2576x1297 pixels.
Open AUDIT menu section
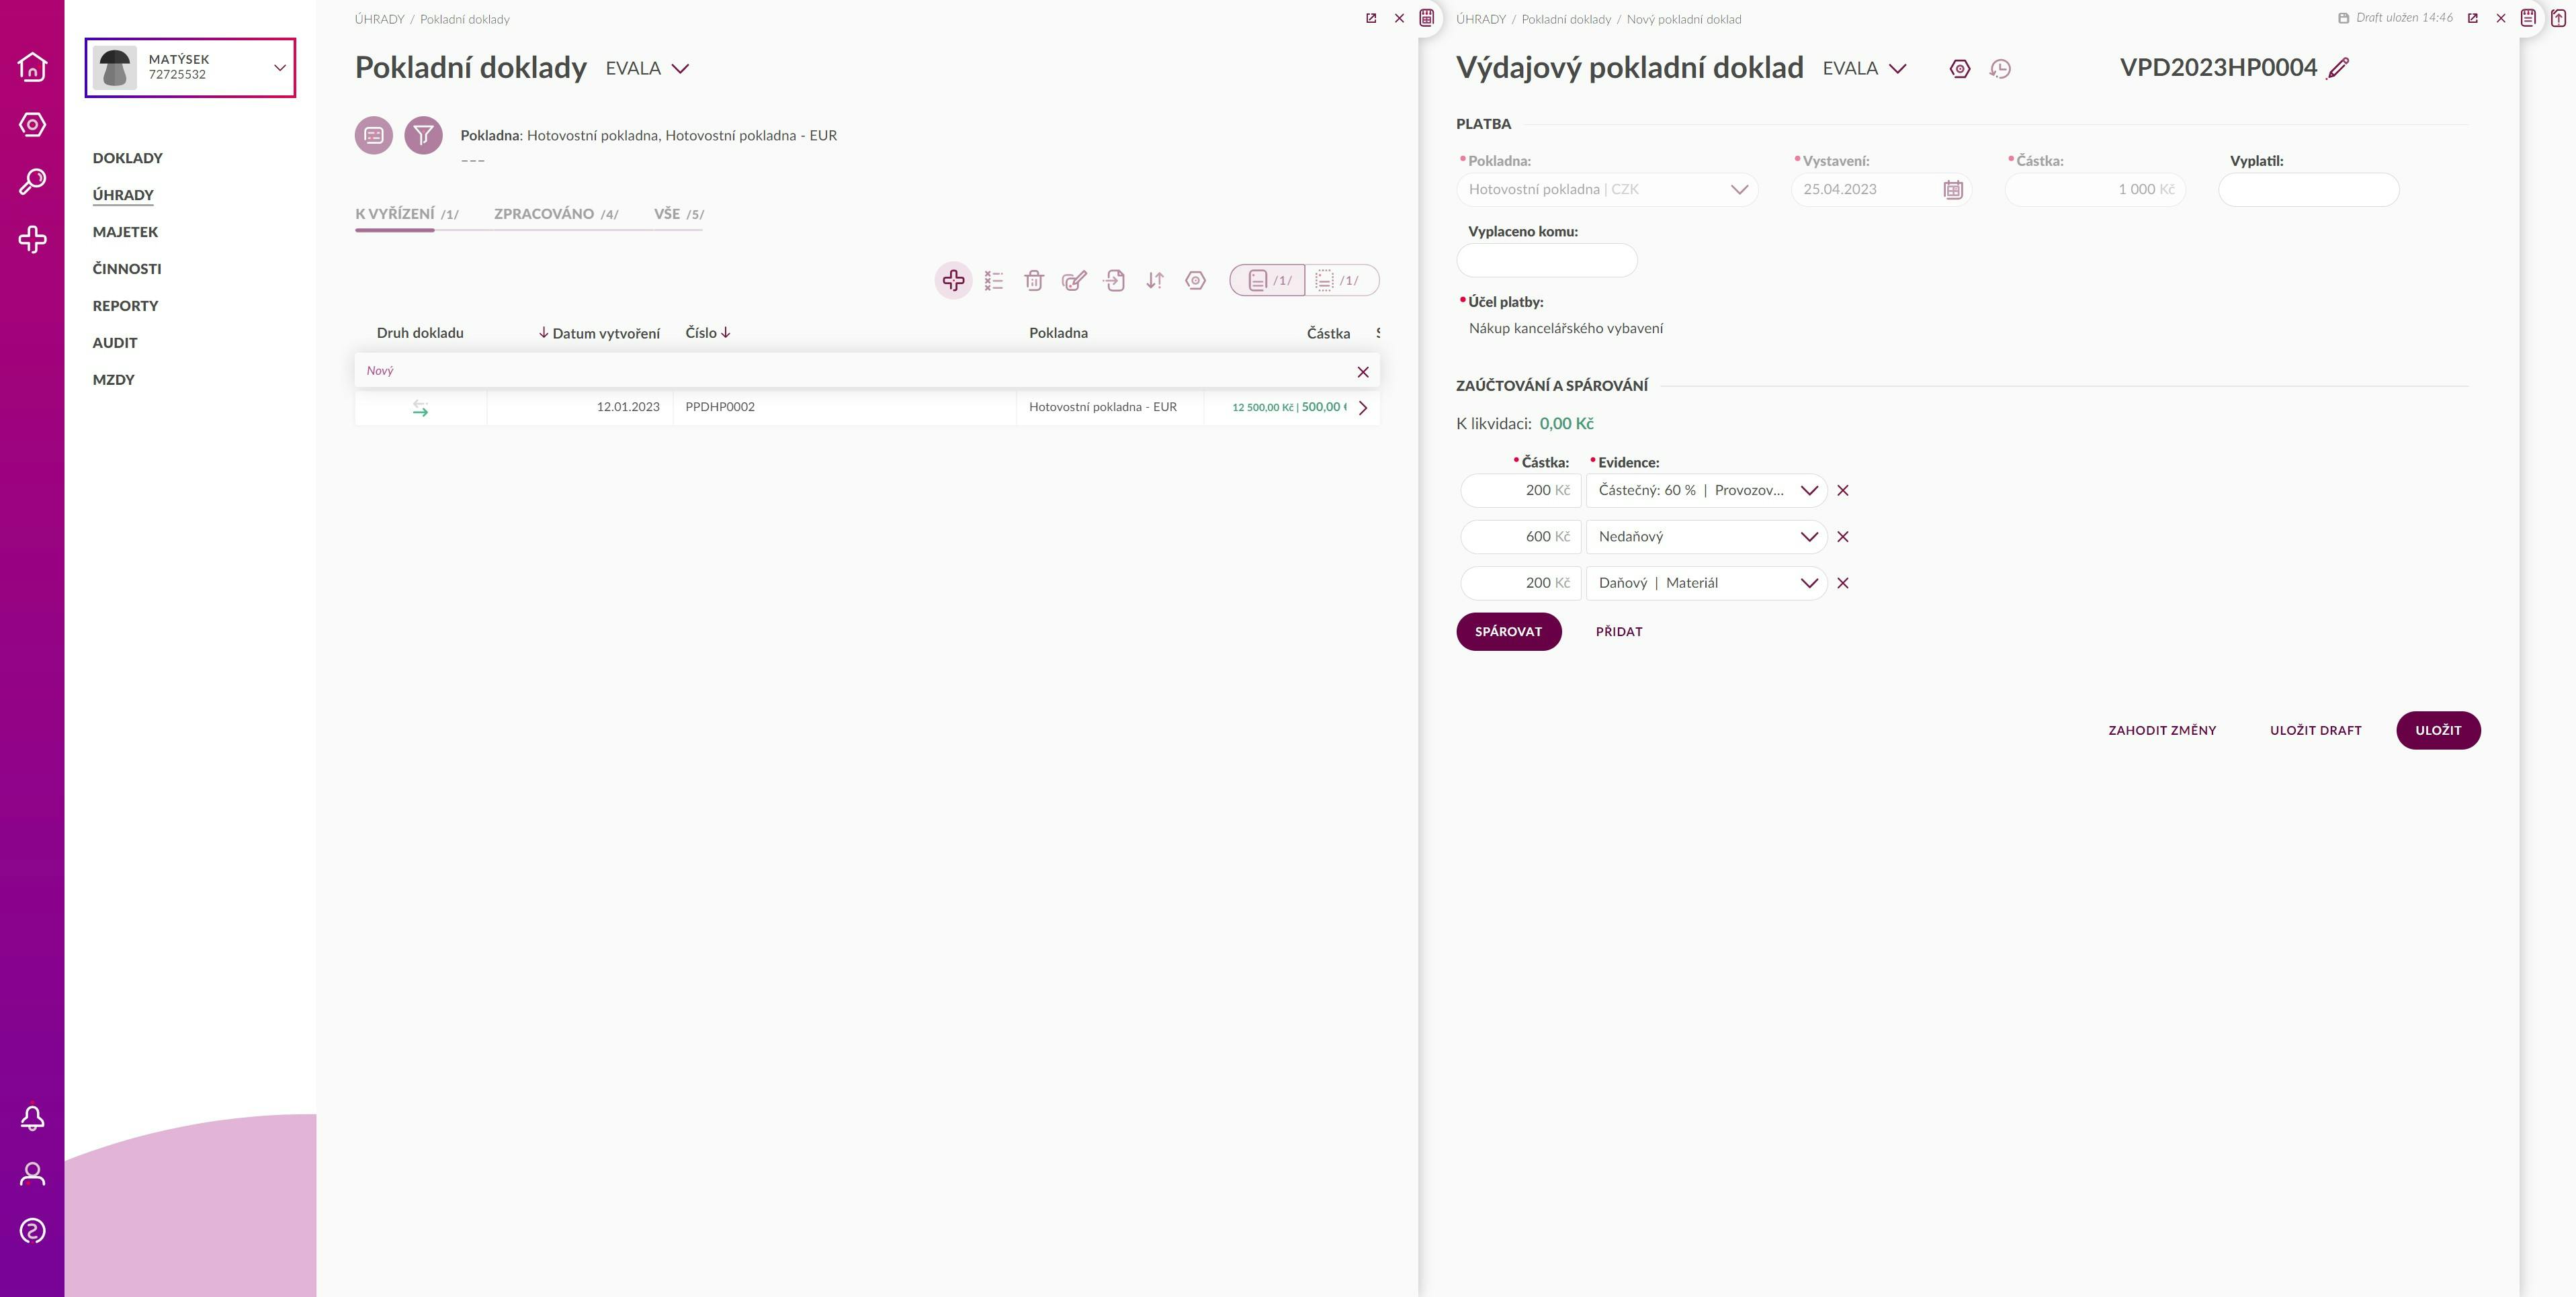pos(115,343)
